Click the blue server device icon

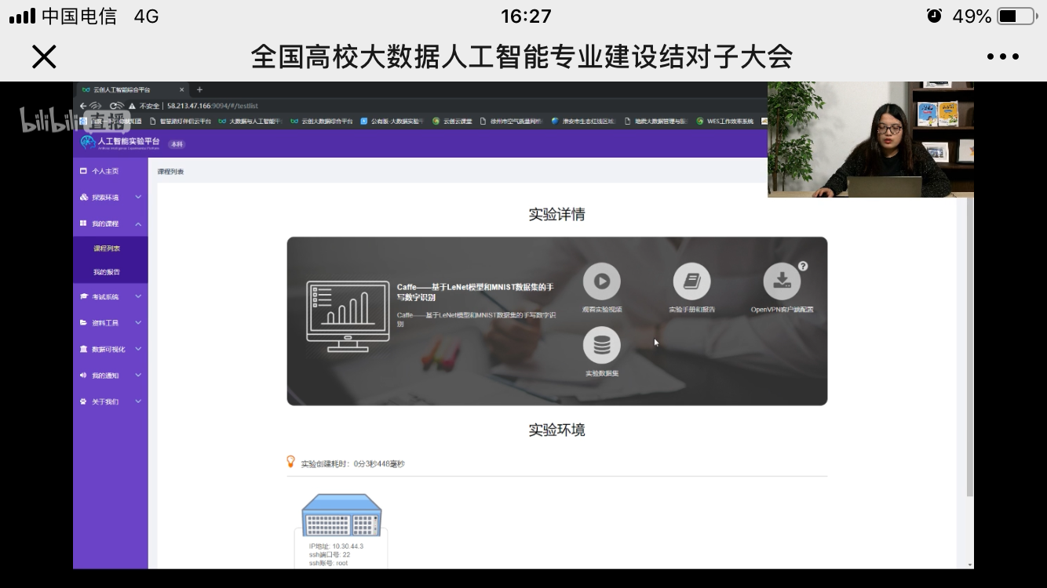[x=341, y=515]
